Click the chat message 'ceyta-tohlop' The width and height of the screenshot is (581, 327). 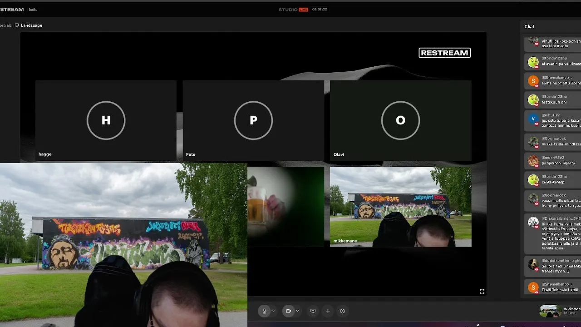tap(553, 182)
